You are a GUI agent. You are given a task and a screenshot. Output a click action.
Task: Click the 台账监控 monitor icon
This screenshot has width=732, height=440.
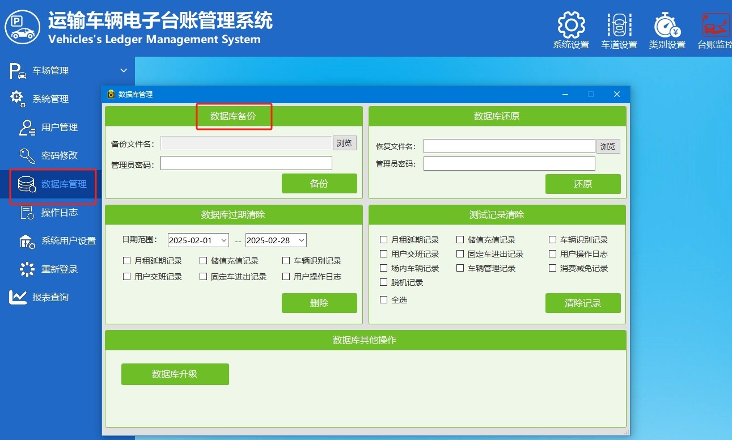716,26
